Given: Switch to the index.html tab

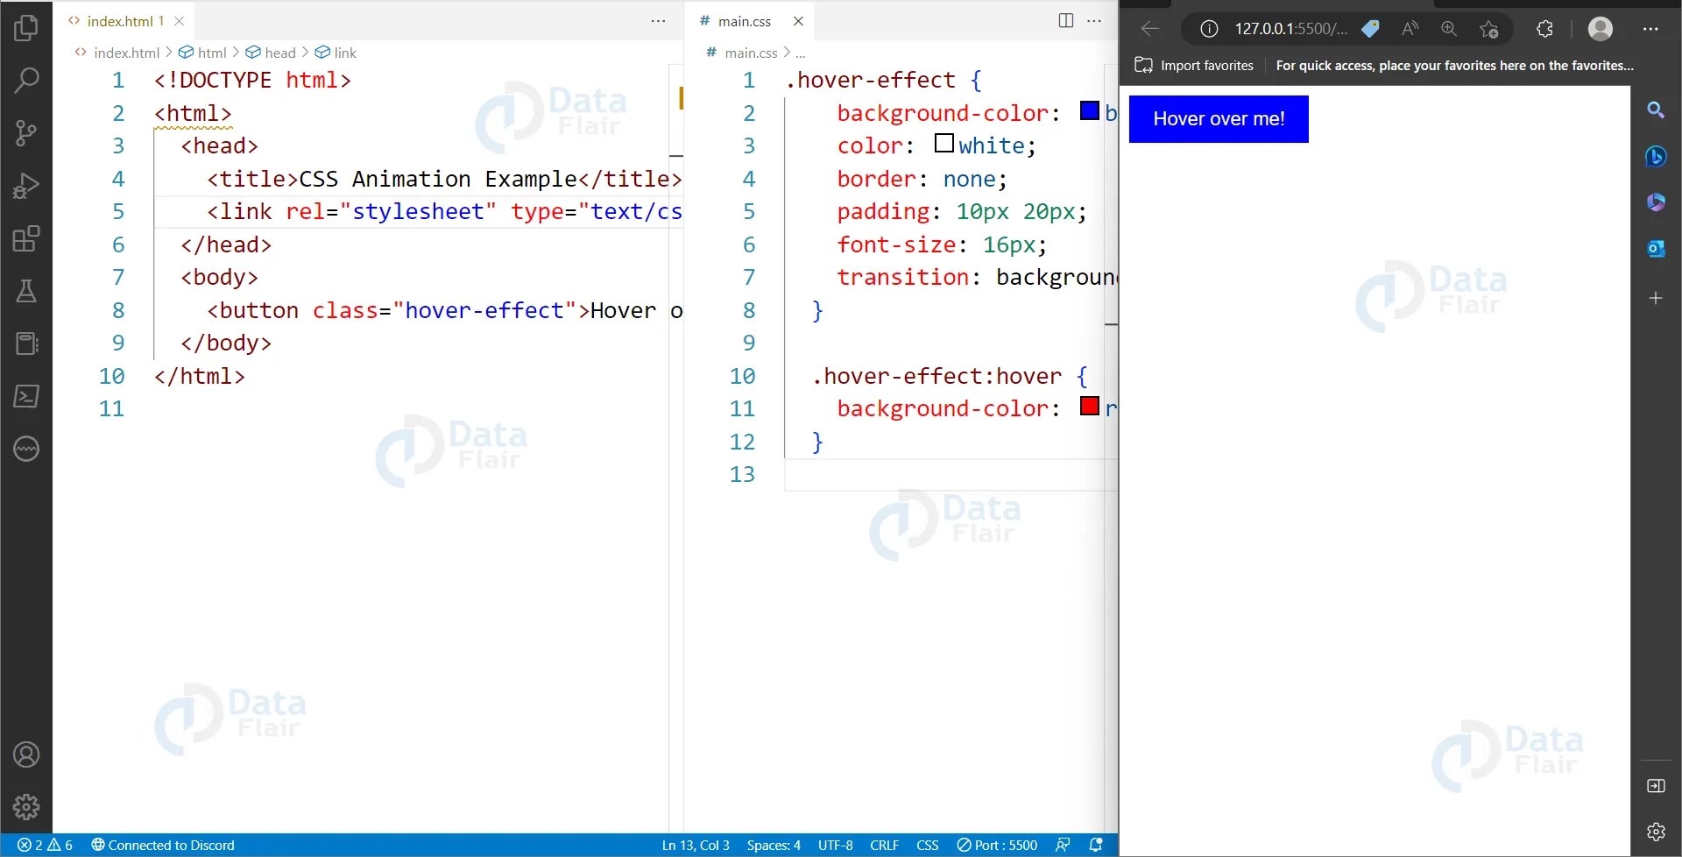Looking at the screenshot, I should tap(123, 20).
